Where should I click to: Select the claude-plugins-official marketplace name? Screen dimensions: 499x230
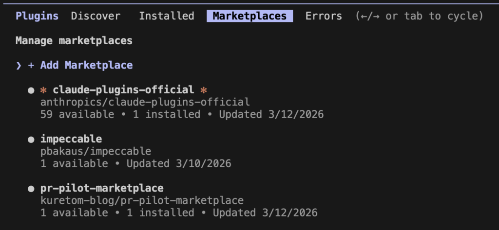(x=123, y=90)
